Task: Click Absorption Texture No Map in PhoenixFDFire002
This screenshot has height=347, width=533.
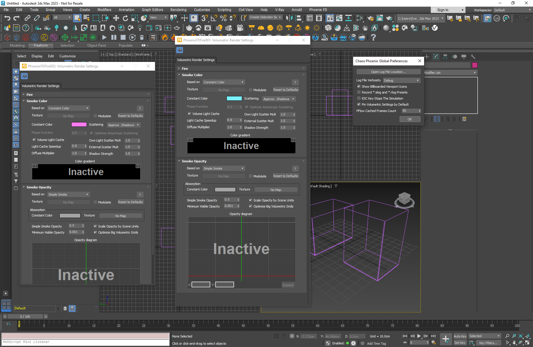Action: [121, 216]
